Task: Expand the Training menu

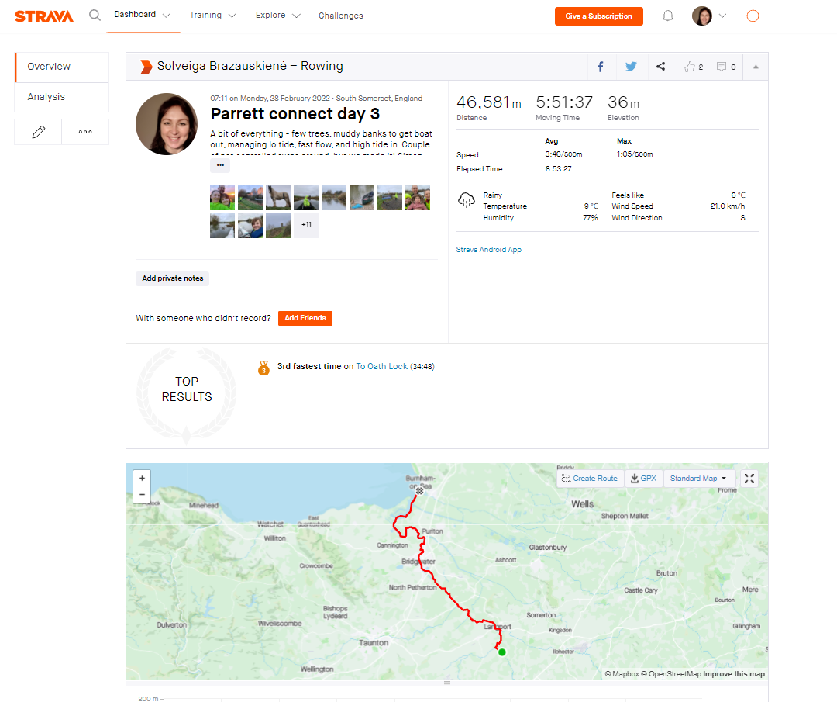Action: pos(212,16)
